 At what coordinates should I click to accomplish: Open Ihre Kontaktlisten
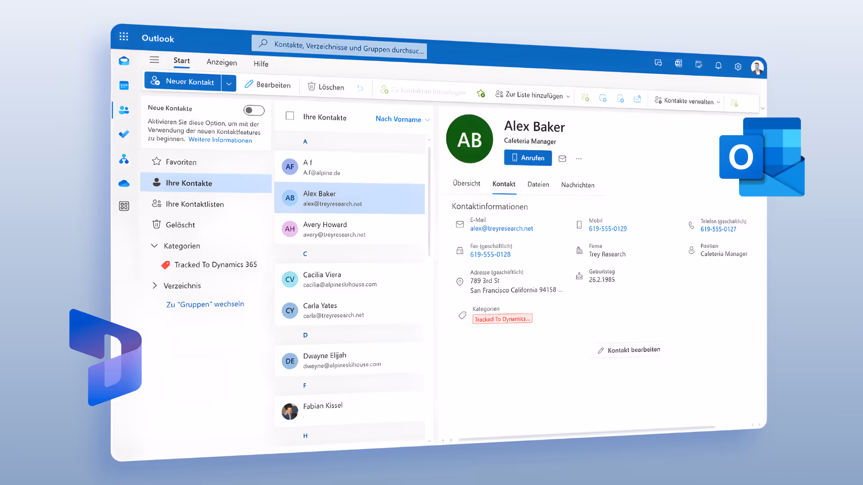(205, 204)
